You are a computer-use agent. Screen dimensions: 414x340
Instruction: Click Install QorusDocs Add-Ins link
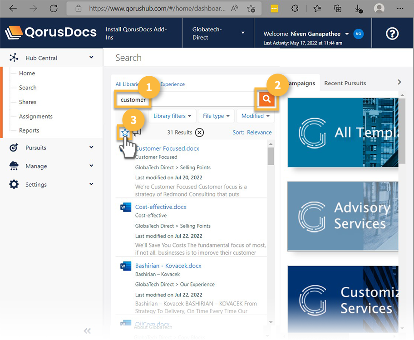pyautogui.click(x=136, y=33)
